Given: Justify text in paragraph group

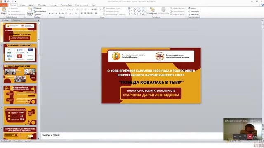Looking at the screenshot, I should coord(92,14).
